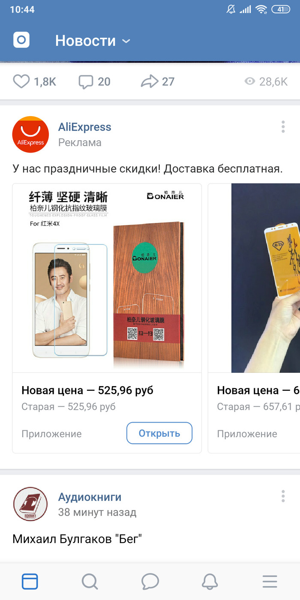Tap the view count eye icon

[250, 81]
